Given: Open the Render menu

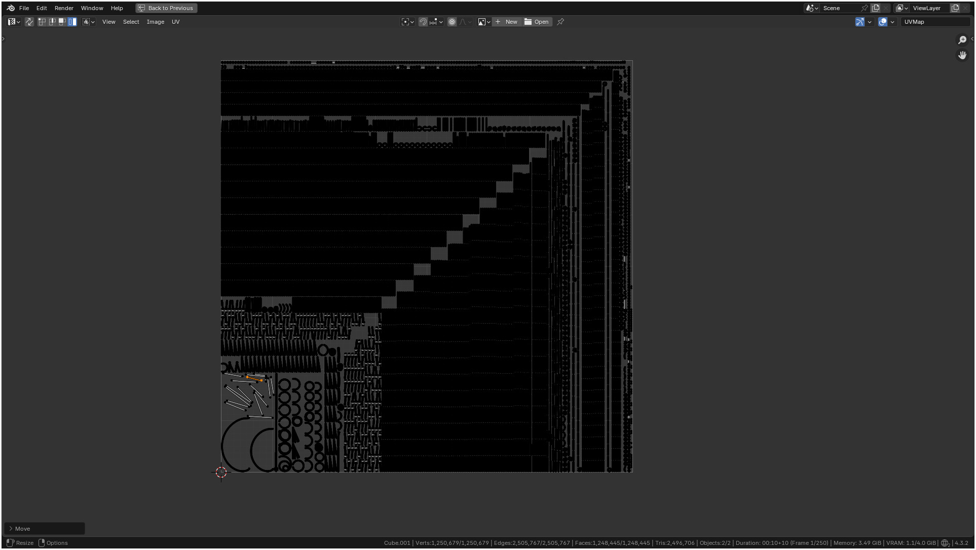Looking at the screenshot, I should (x=64, y=8).
